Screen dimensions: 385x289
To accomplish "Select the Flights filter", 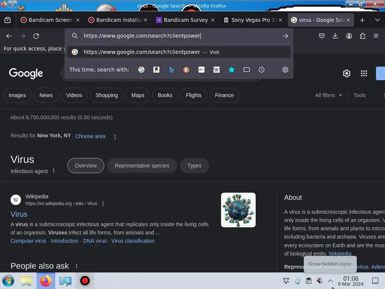I will coord(194,95).
